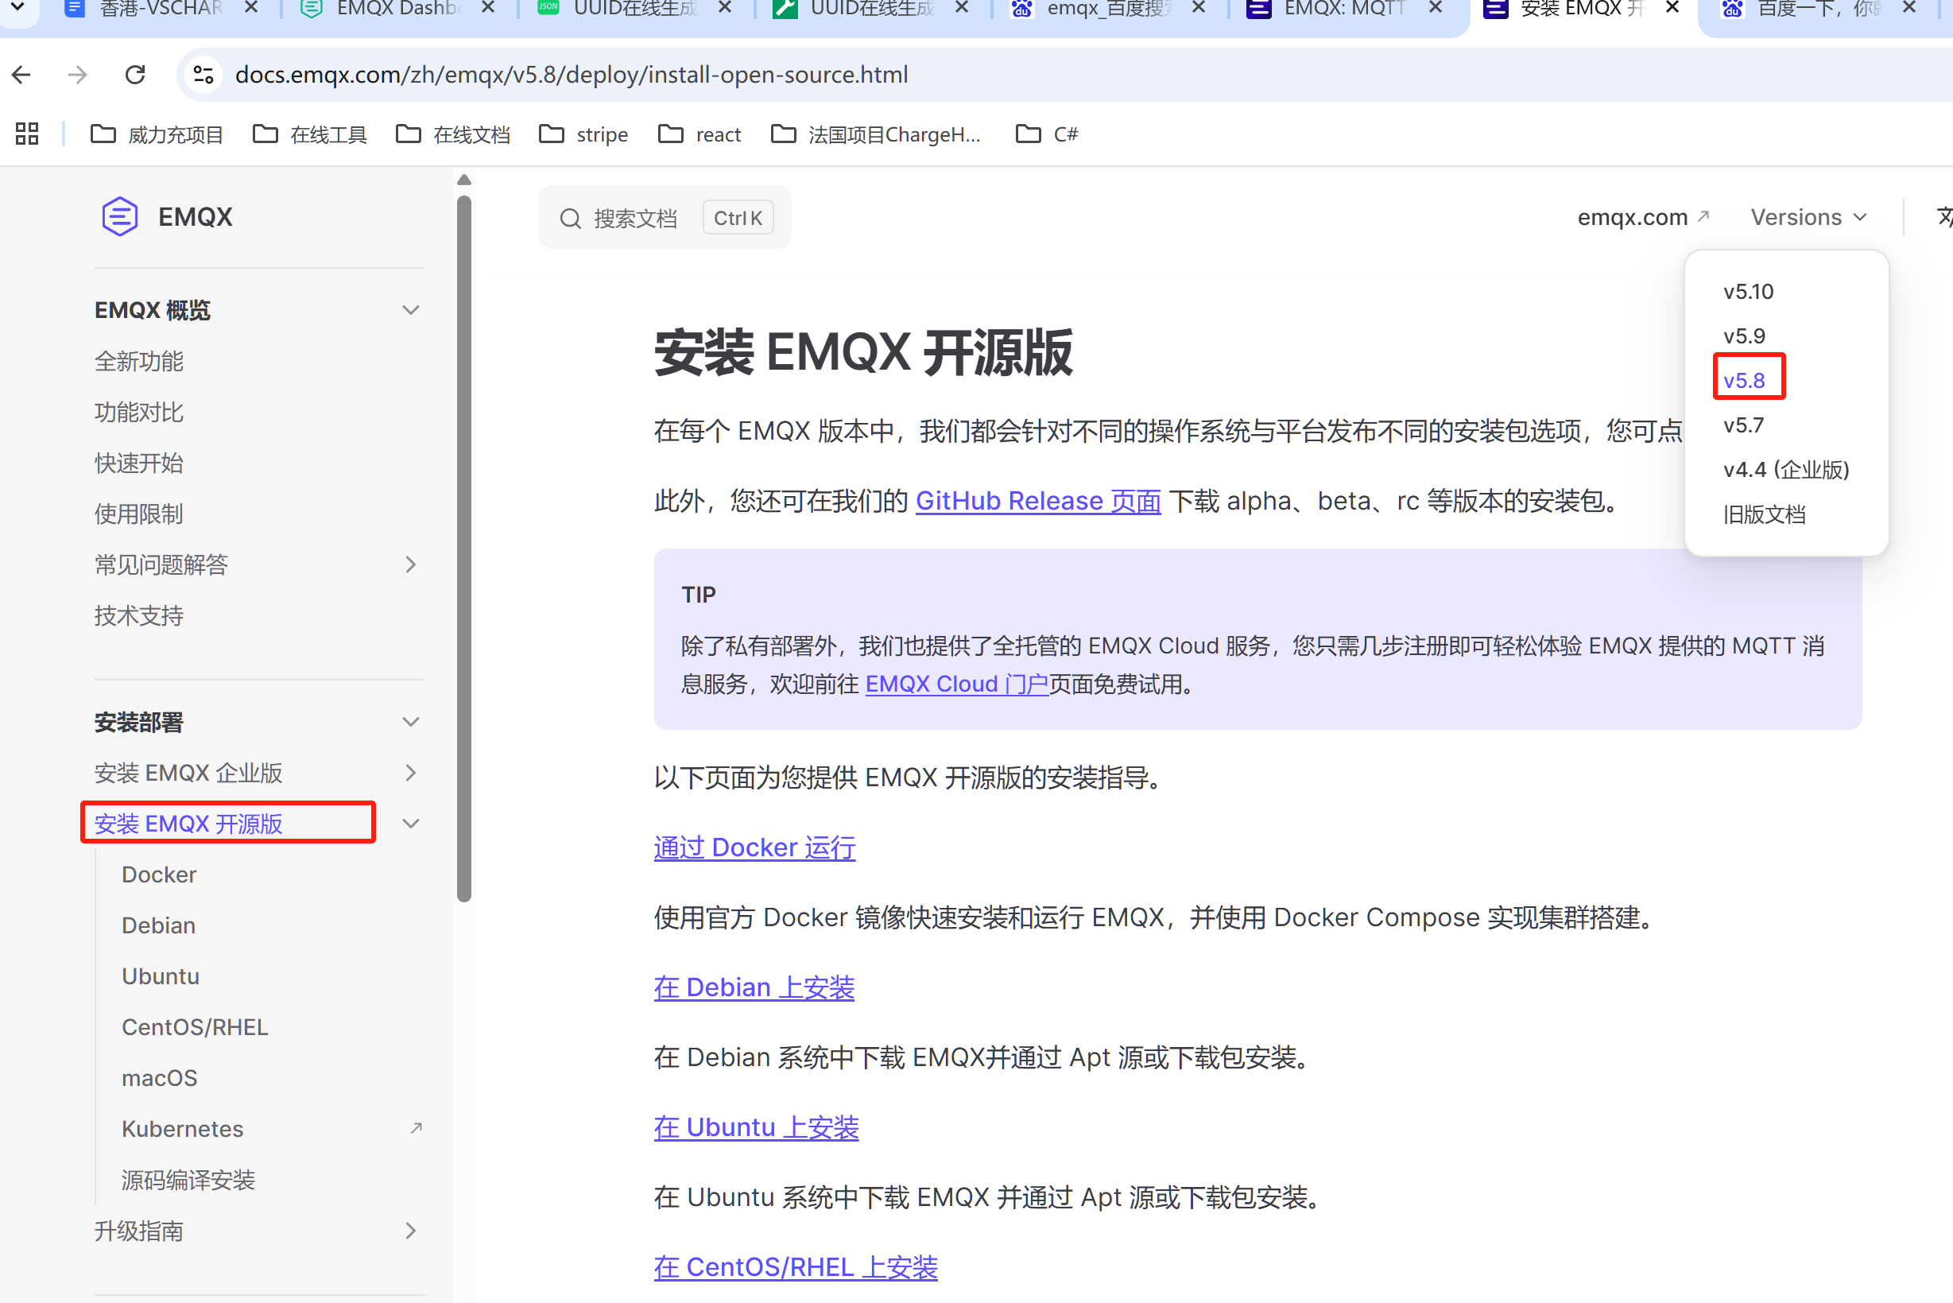
Task: Open the 在 Ubuntu 上安装 link
Action: [x=756, y=1127]
